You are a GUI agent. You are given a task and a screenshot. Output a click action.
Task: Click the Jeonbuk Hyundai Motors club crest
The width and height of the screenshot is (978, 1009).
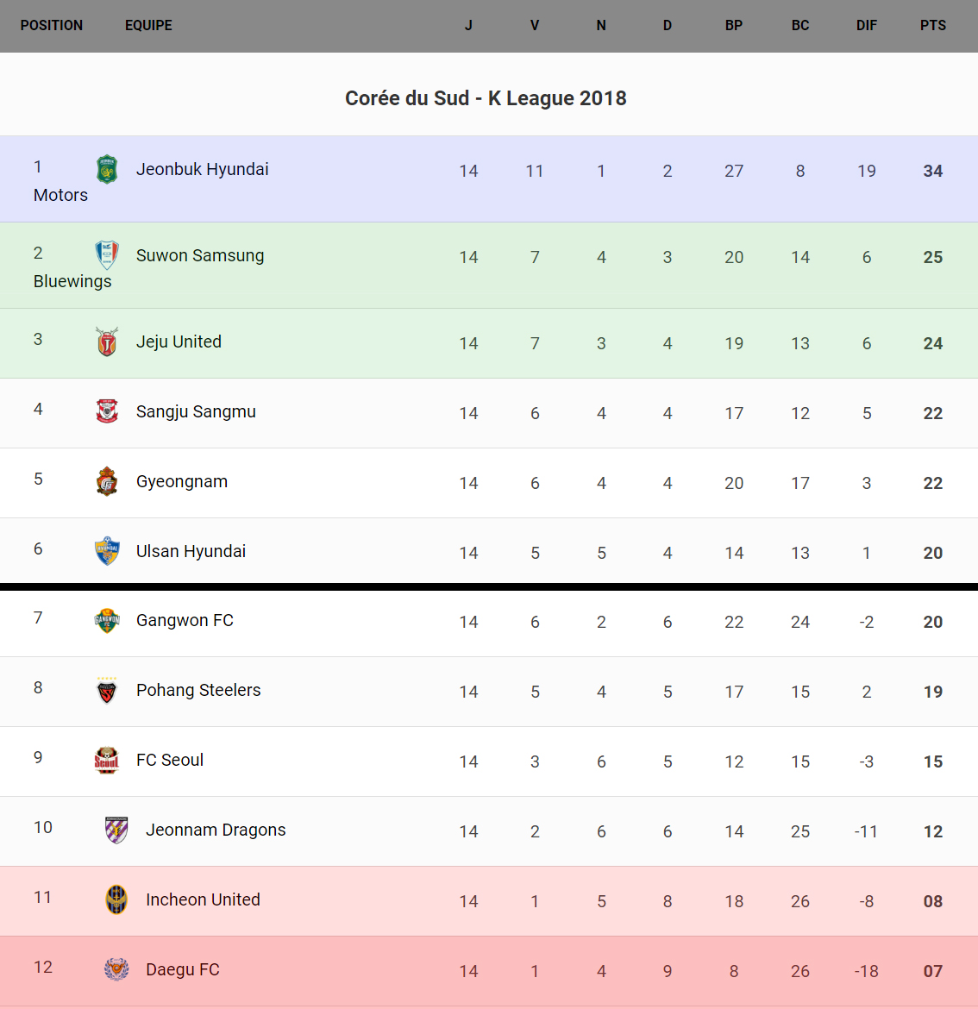click(x=107, y=169)
